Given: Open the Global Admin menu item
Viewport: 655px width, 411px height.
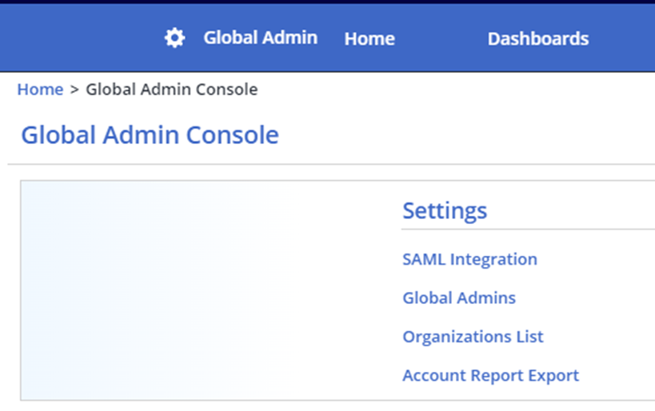Looking at the screenshot, I should [260, 38].
